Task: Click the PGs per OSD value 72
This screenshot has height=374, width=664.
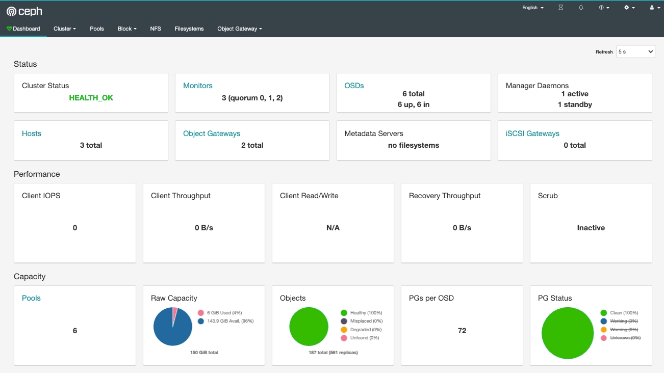Action: tap(462, 331)
